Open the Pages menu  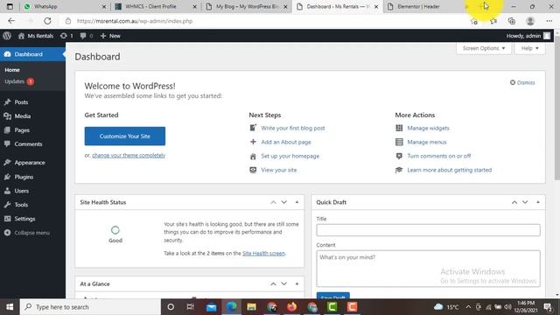click(x=22, y=130)
